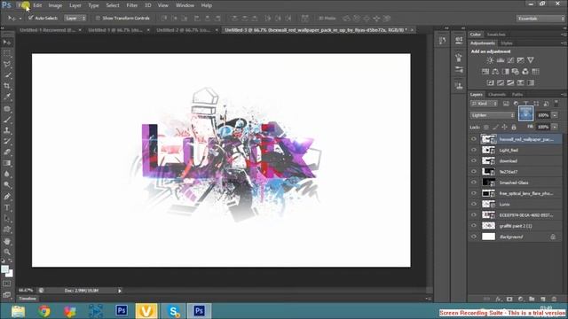The image size is (568, 319).
Task: Toggle Auto-Select checkbox
Action: coord(31,18)
